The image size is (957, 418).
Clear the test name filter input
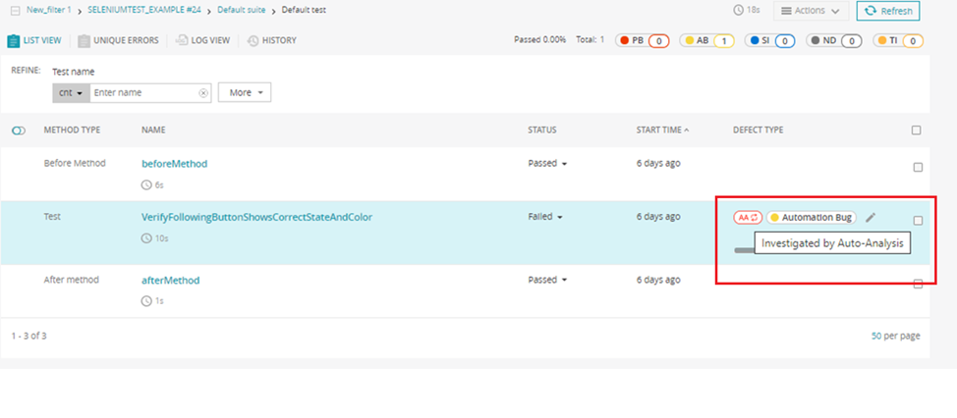[x=203, y=93]
